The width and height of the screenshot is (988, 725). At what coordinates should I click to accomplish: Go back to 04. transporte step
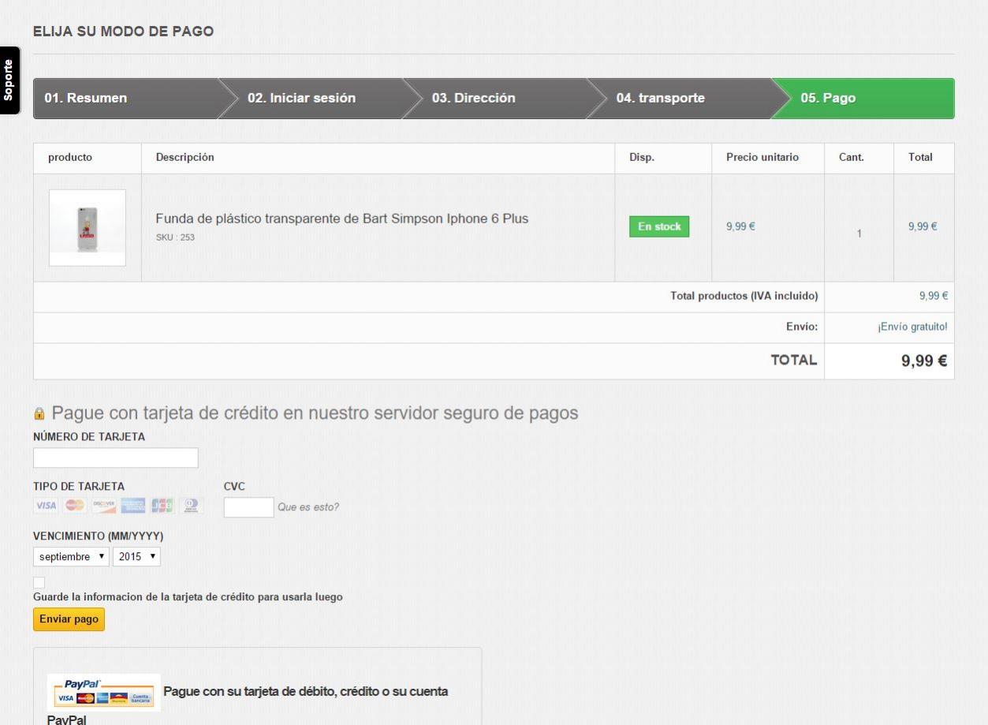point(660,99)
